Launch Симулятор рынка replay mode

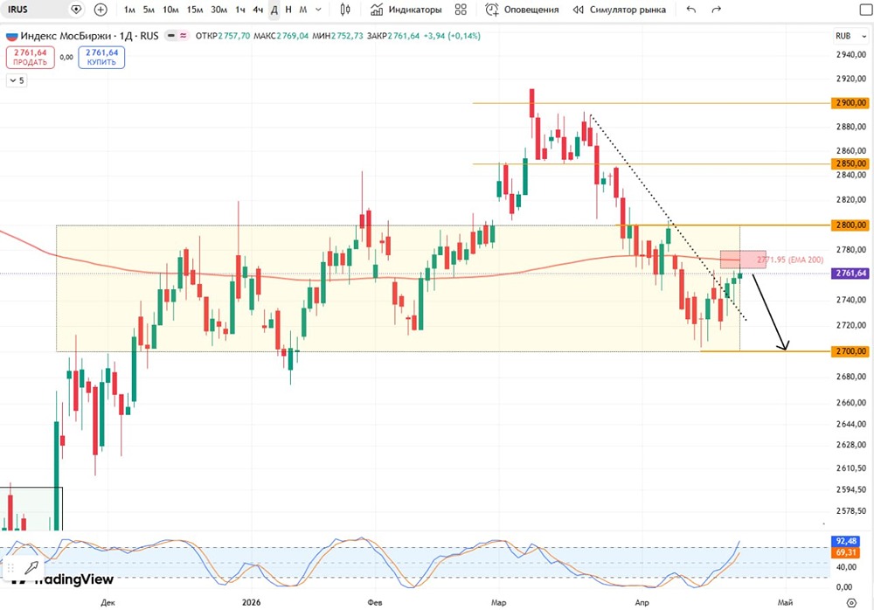point(620,10)
